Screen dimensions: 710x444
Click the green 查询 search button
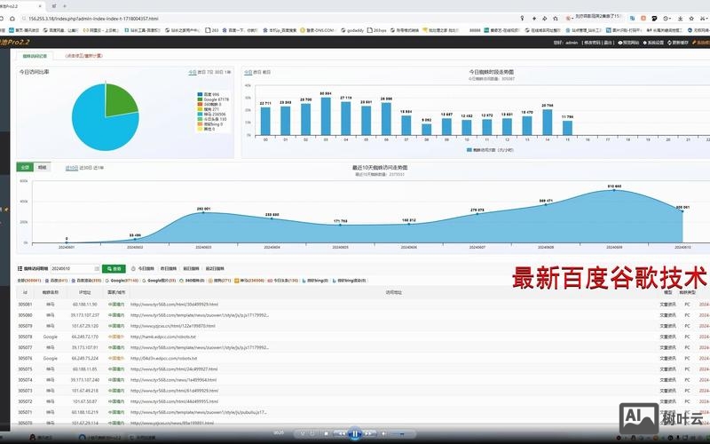pyautogui.click(x=114, y=268)
